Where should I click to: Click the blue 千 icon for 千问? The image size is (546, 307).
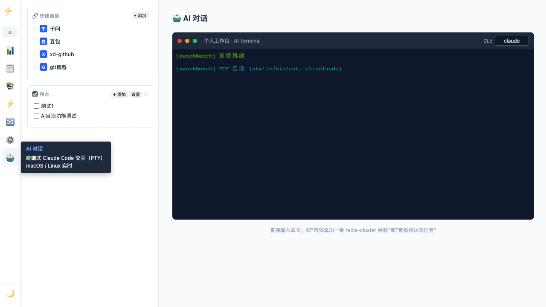[44, 29]
